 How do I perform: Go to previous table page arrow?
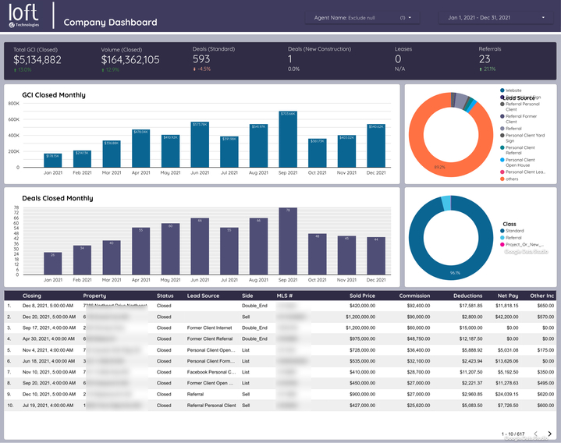[535, 433]
